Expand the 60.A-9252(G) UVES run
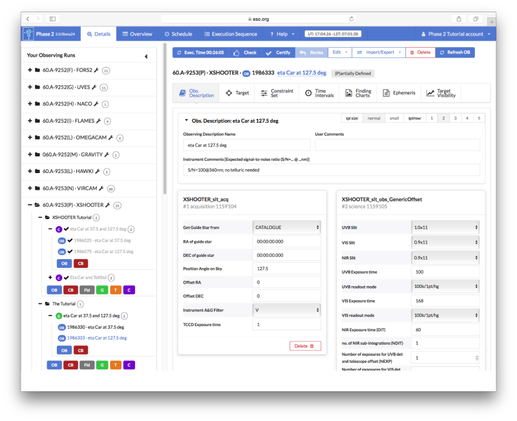Screen dimensions: 517x421 click(x=30, y=87)
